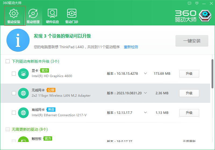215x150 pixels.
Task: Click the driver list vertical scrollbar
Action: pyautogui.click(x=212, y=74)
